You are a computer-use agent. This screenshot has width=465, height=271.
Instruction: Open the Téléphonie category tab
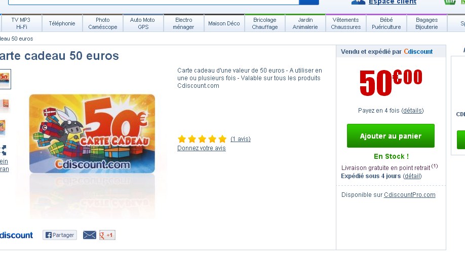pos(62,23)
